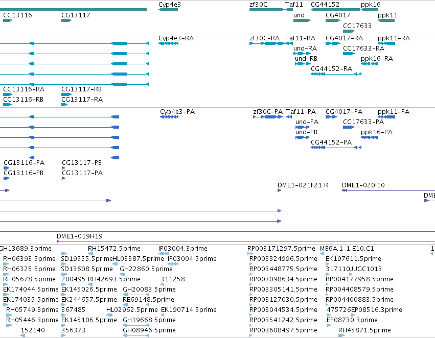Click the CG44152-RA transcript label
The height and width of the screenshot is (338, 435).
coord(331,69)
